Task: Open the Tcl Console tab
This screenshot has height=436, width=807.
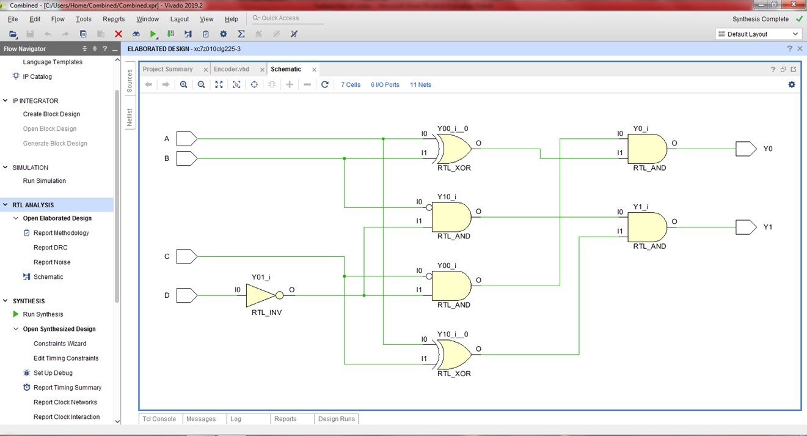Action: pyautogui.click(x=159, y=419)
